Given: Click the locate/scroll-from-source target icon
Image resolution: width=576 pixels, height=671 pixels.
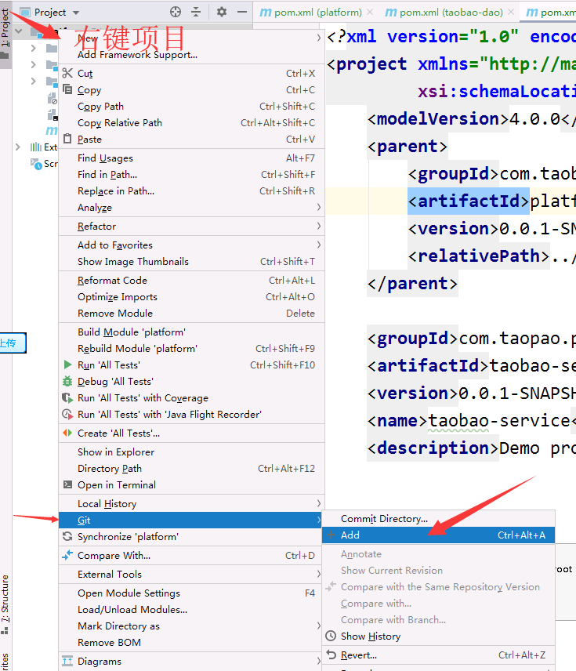Looking at the screenshot, I should (176, 12).
